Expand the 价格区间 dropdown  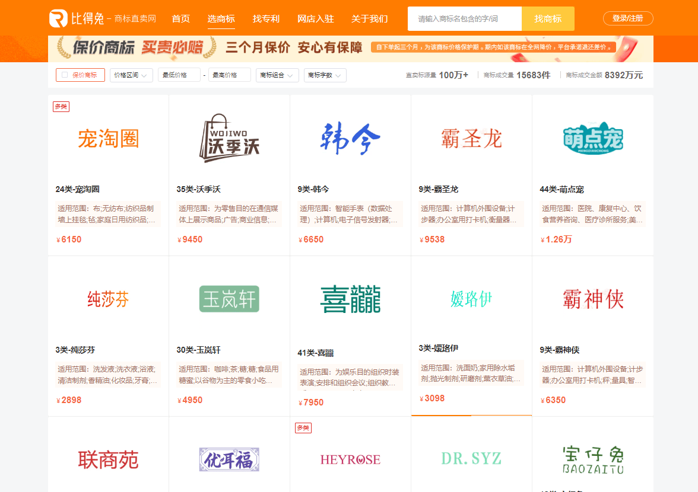pos(131,75)
